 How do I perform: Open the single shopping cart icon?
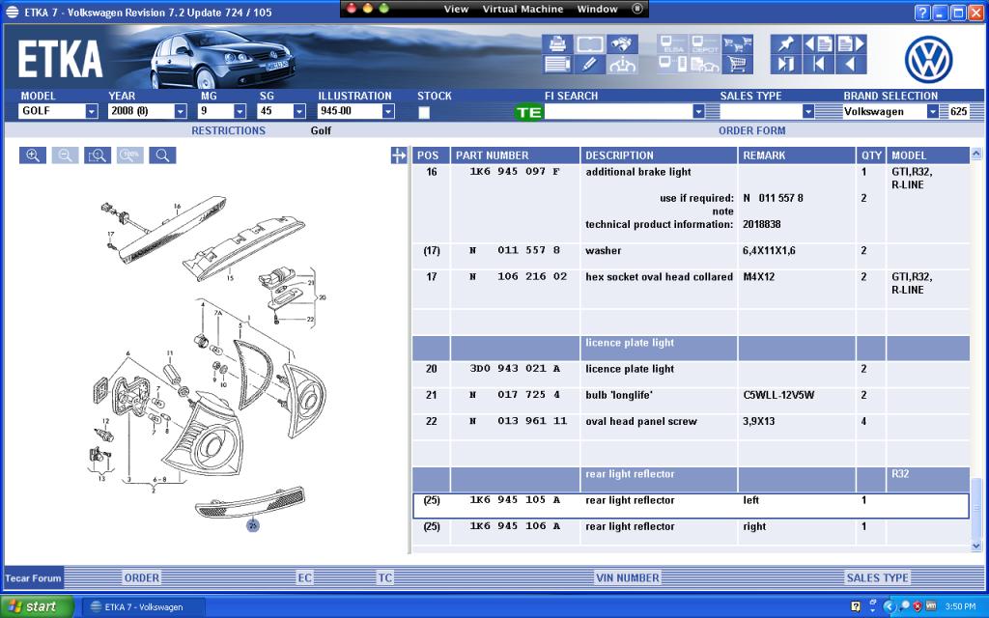[737, 64]
